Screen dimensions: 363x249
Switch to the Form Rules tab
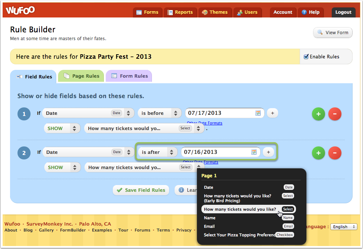tap(129, 76)
